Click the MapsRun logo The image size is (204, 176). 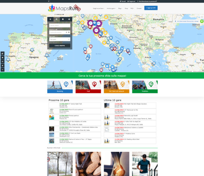64,8
